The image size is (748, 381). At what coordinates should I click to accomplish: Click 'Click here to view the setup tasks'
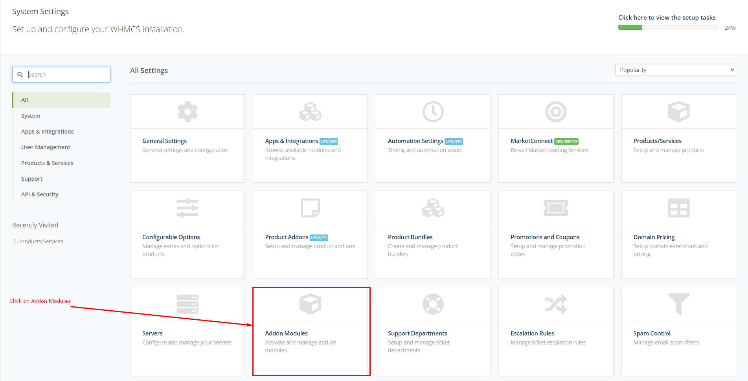coord(667,18)
